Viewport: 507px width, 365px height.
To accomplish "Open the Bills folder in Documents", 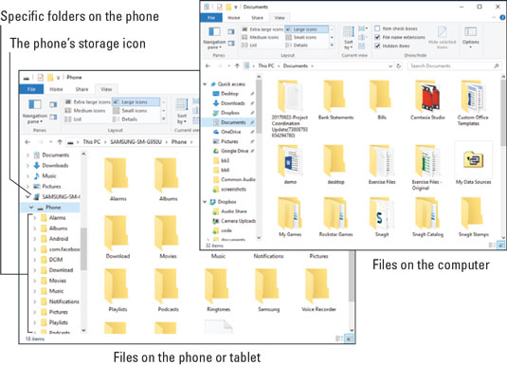I will [382, 100].
